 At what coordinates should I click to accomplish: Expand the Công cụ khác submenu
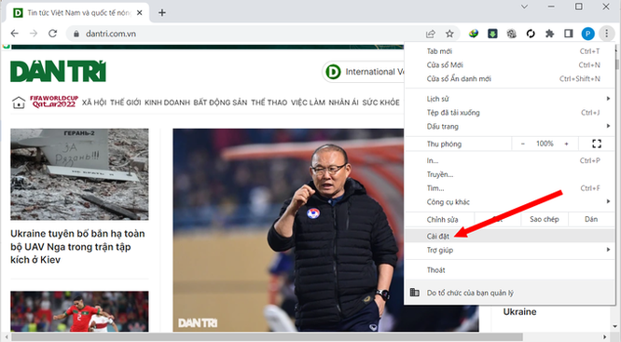point(510,202)
